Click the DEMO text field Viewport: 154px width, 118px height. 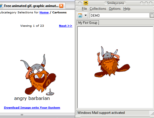coord(119,15)
